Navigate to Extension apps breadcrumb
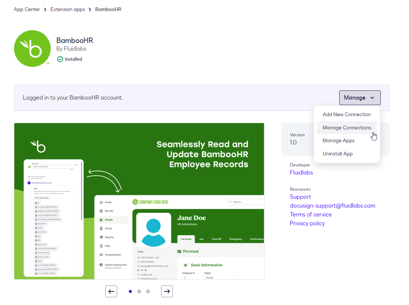The width and height of the screenshot is (409, 305). 68,10
